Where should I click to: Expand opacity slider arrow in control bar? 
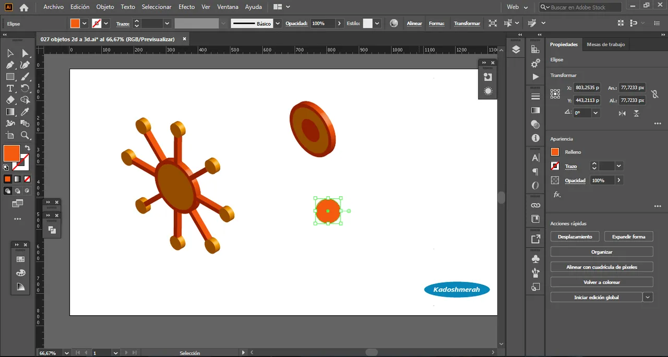point(340,23)
